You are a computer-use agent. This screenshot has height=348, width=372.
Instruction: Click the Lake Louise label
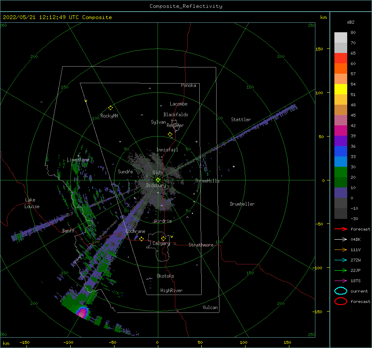pyautogui.click(x=32, y=203)
